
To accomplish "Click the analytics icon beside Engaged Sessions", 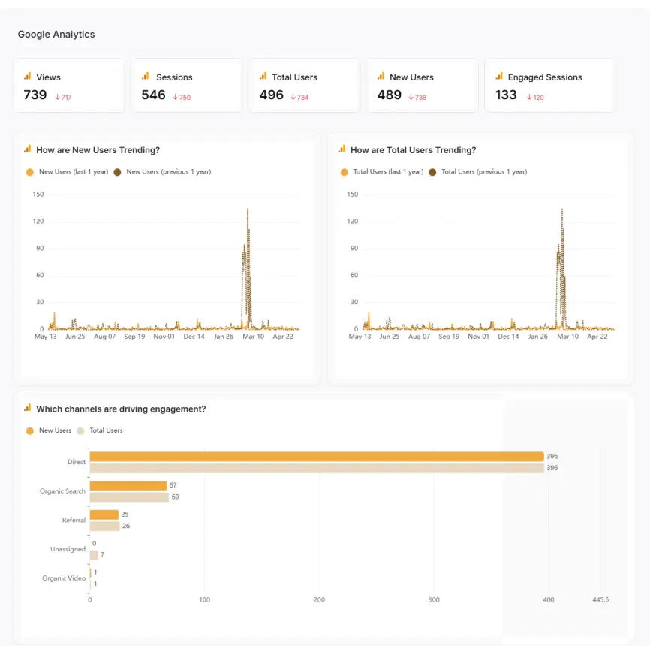I will coord(499,76).
